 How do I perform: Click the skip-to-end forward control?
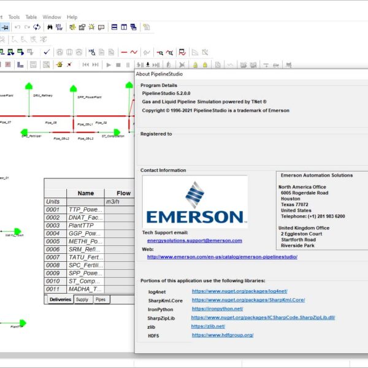pos(95,65)
